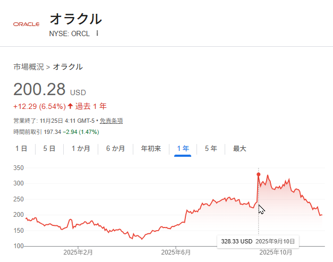
Task: Click the 2025年2月 axis label
Action: 78,252
